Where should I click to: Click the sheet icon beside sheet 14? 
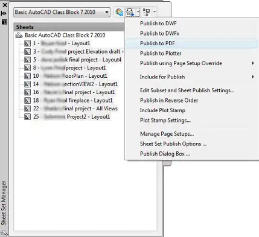point(27,84)
